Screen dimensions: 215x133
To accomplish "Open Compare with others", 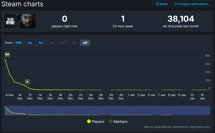I will point(192,4).
